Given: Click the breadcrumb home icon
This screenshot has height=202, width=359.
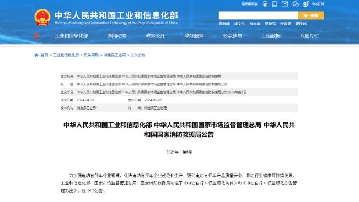Looking at the screenshot, I should pos(36,55).
